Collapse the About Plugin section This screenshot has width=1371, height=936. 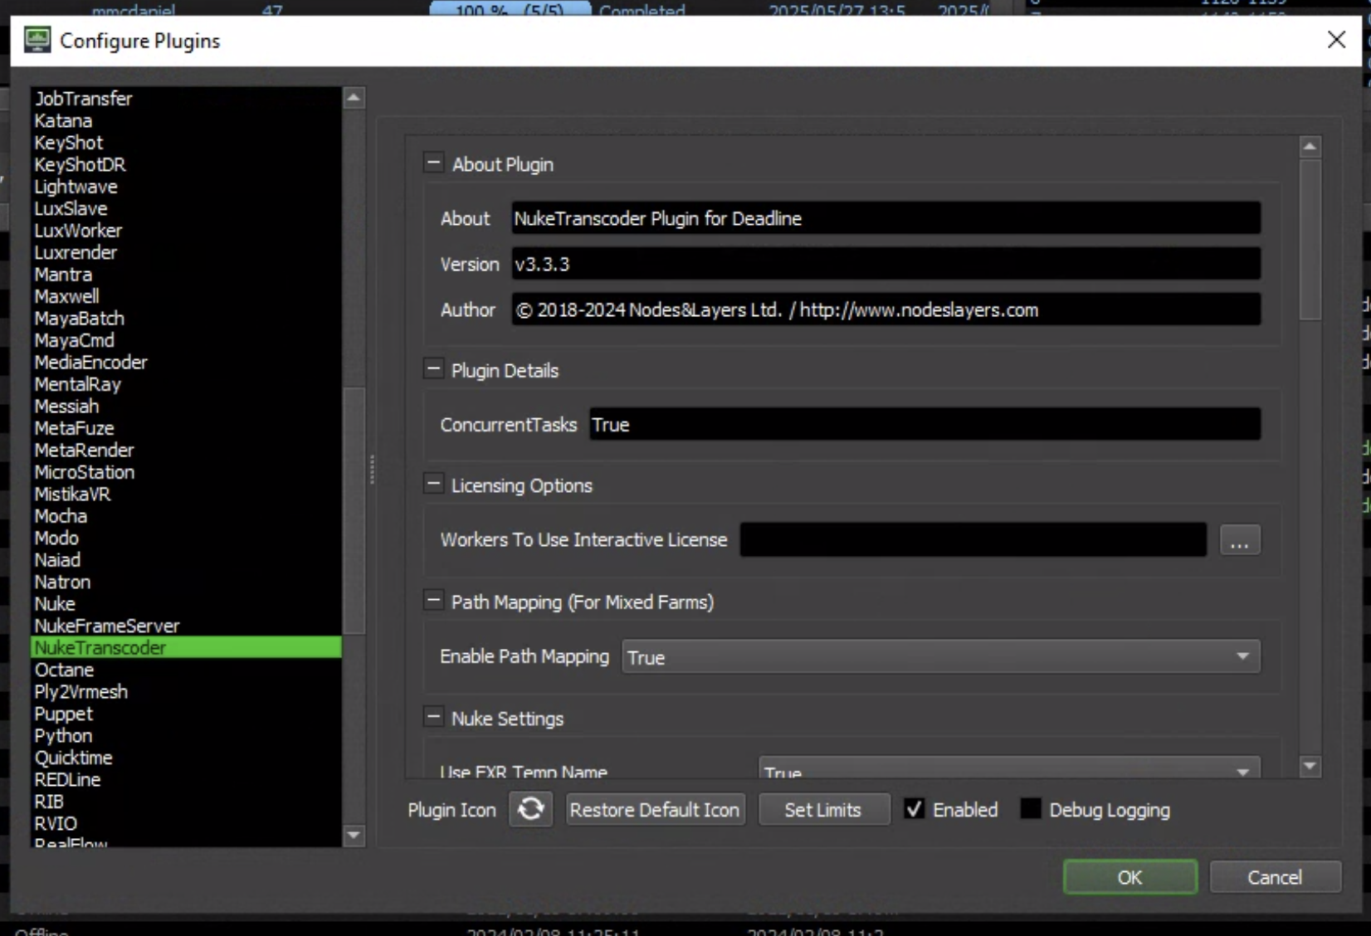(433, 163)
